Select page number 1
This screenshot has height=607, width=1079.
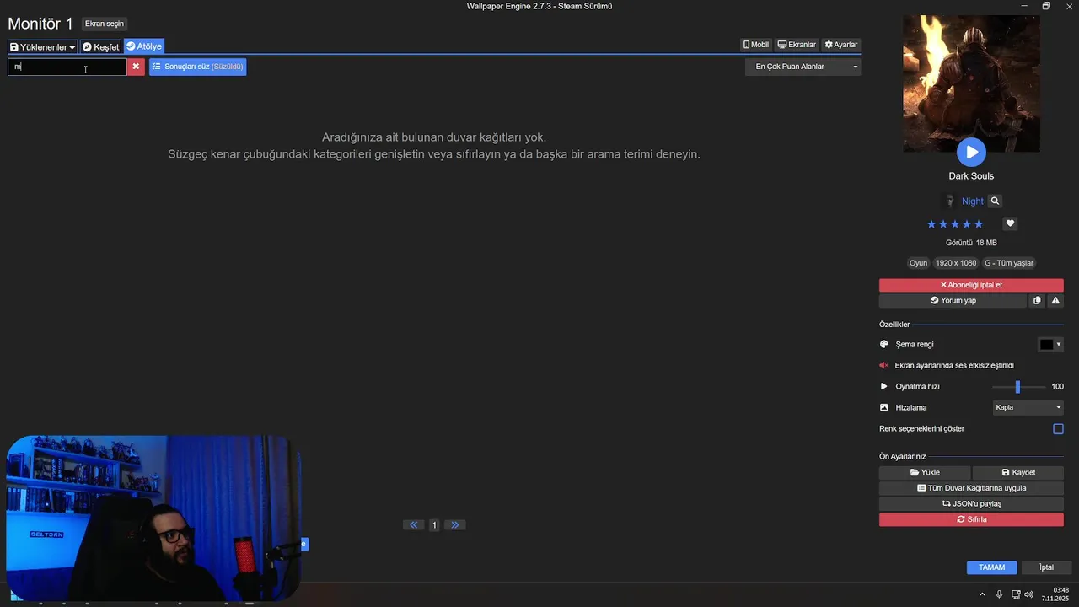(x=434, y=525)
